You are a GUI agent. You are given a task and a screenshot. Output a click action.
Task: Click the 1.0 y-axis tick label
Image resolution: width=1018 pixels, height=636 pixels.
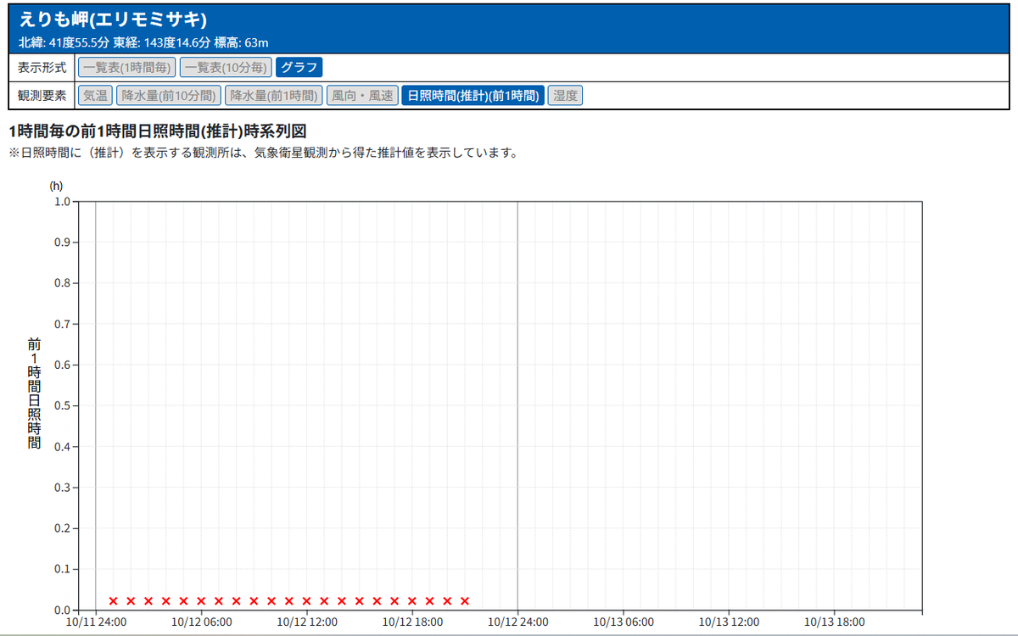coord(61,202)
